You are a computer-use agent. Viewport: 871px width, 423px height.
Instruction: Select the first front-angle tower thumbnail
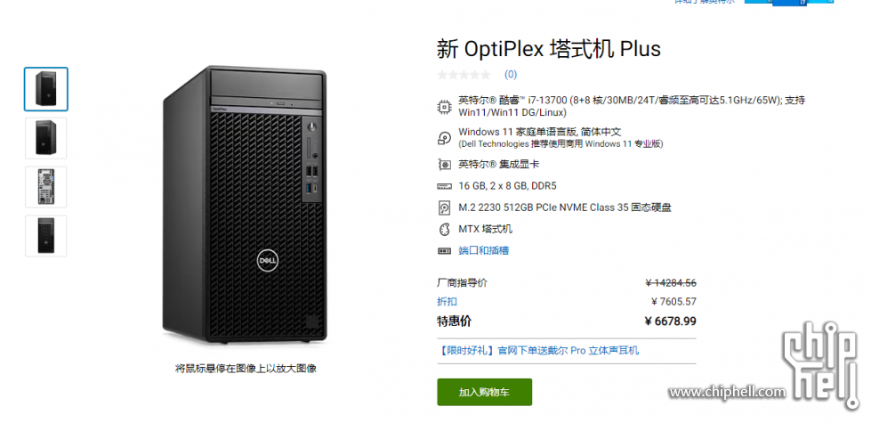pyautogui.click(x=46, y=89)
